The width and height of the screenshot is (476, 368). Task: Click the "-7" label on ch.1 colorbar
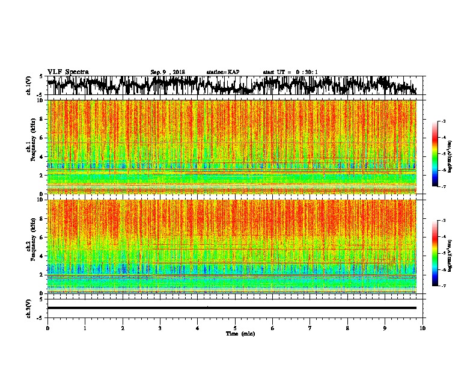point(443,186)
